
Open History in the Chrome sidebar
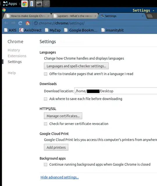(x=14, y=50)
